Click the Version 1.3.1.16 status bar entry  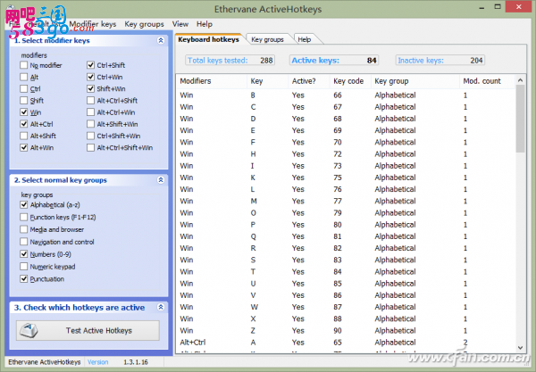[118, 362]
